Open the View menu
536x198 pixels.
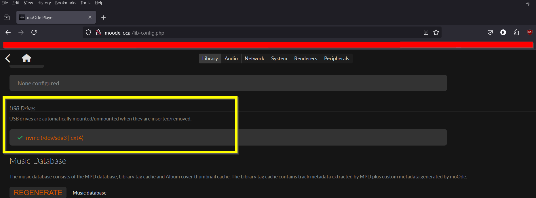click(x=28, y=3)
